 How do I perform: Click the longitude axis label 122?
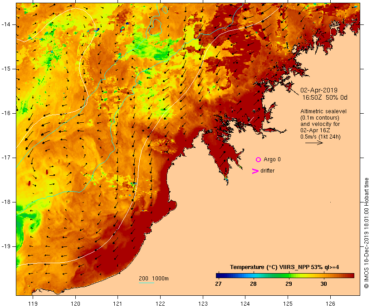[160, 304]
